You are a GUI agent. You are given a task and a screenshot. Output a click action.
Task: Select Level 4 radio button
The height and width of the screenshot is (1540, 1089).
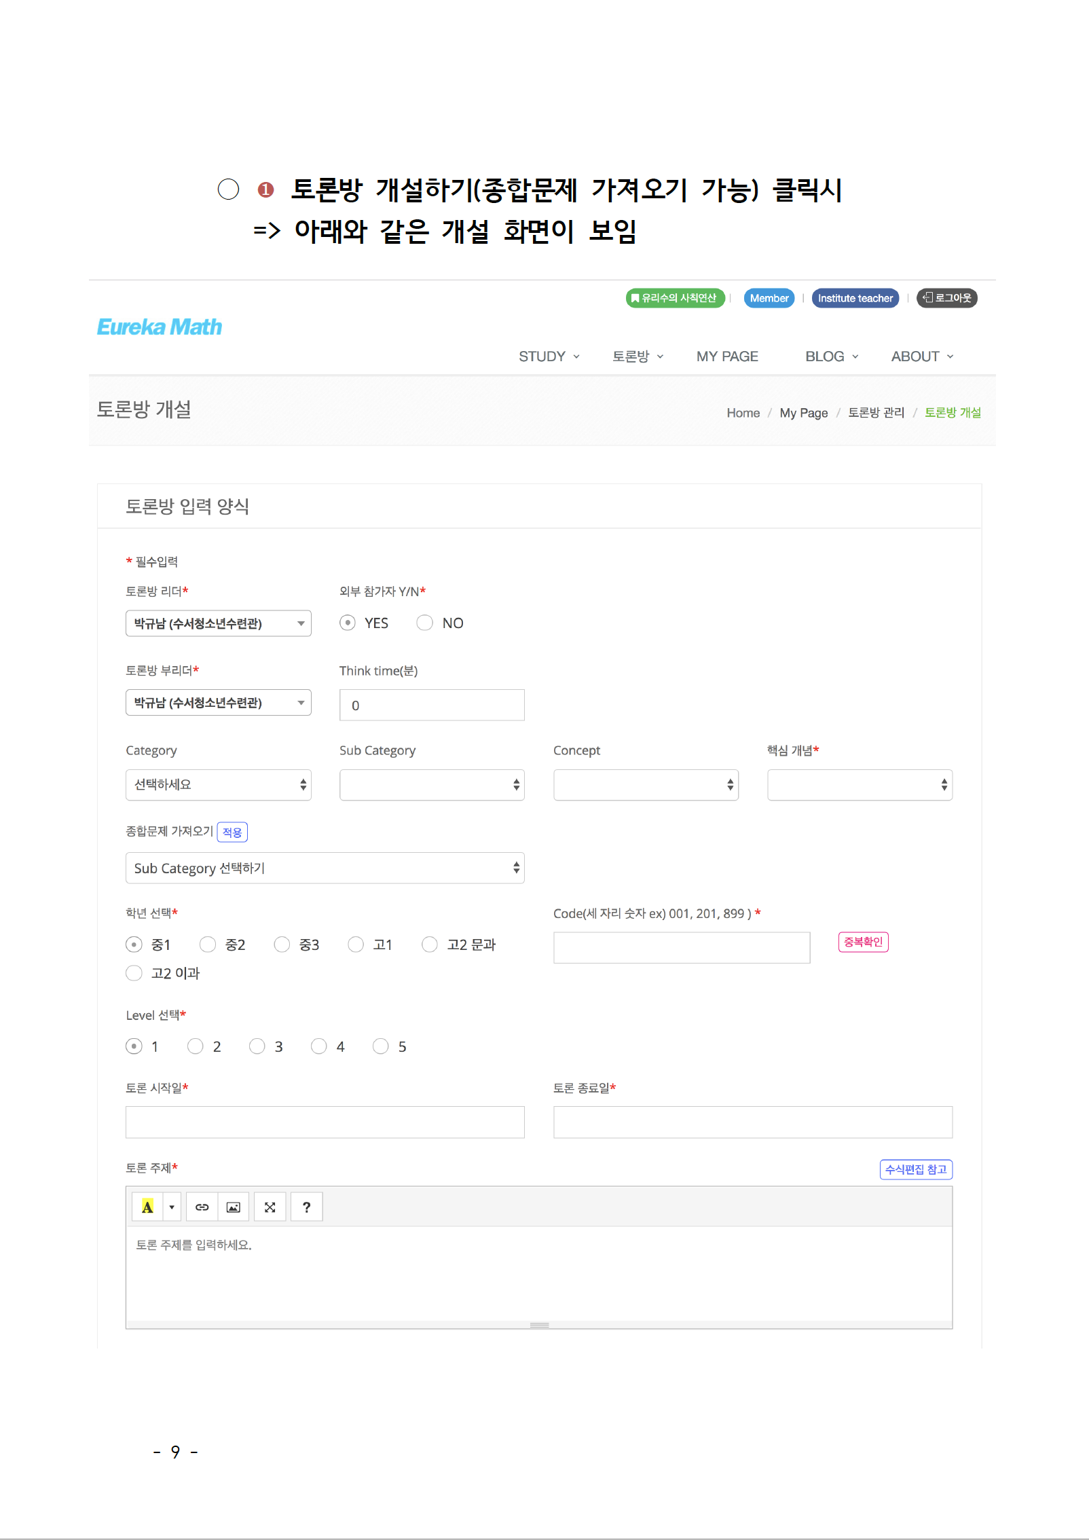tap(319, 1046)
